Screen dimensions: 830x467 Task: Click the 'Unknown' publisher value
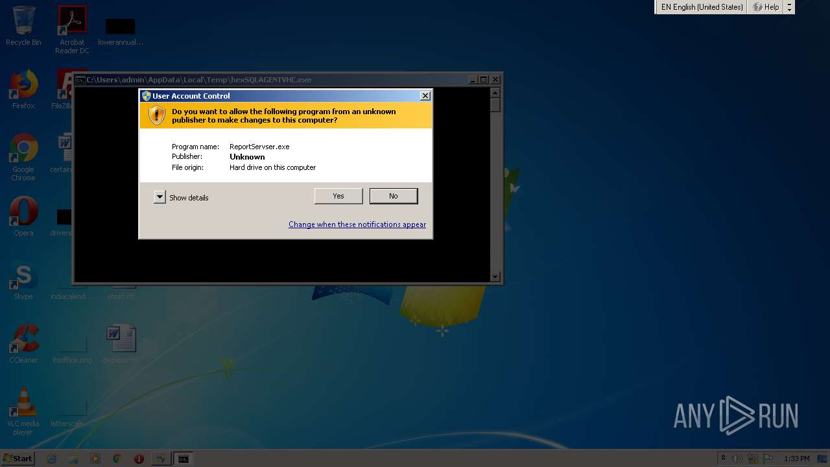pos(247,157)
